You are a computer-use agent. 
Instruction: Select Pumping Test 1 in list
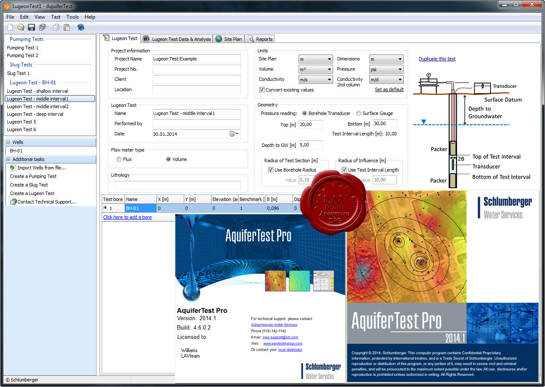pos(23,48)
